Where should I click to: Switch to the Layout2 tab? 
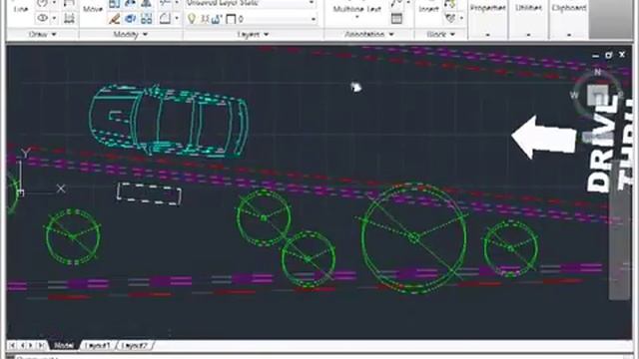pyautogui.click(x=134, y=346)
